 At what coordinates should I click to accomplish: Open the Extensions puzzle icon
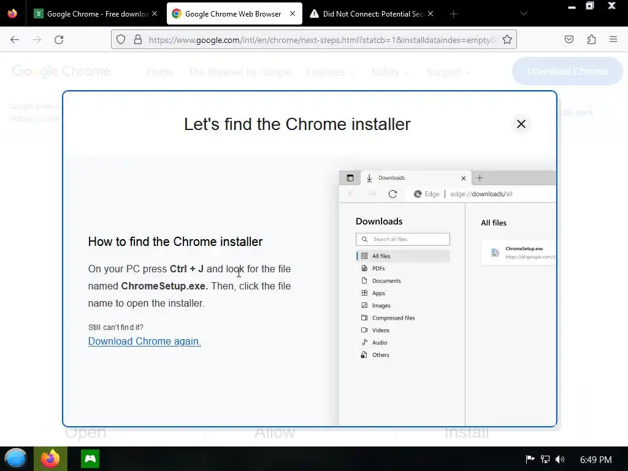pyautogui.click(x=592, y=39)
